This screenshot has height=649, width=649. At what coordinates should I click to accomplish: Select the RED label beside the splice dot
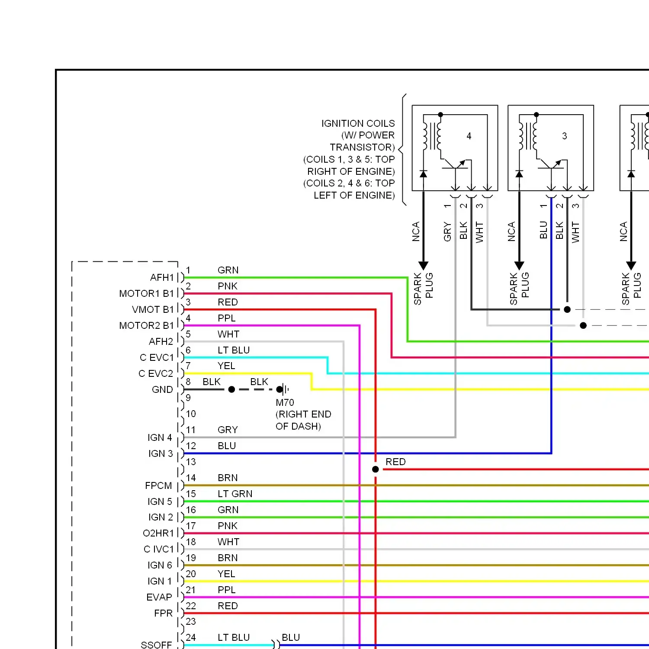395,462
